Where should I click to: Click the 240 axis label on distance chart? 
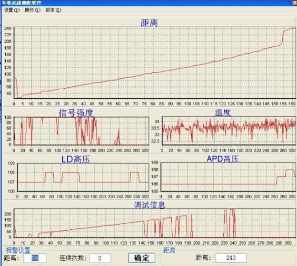(8, 28)
